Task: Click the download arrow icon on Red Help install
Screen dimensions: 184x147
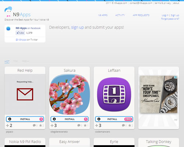Action: 10,119
